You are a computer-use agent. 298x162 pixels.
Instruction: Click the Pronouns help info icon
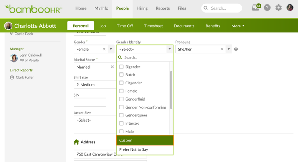pyautogui.click(x=236, y=49)
